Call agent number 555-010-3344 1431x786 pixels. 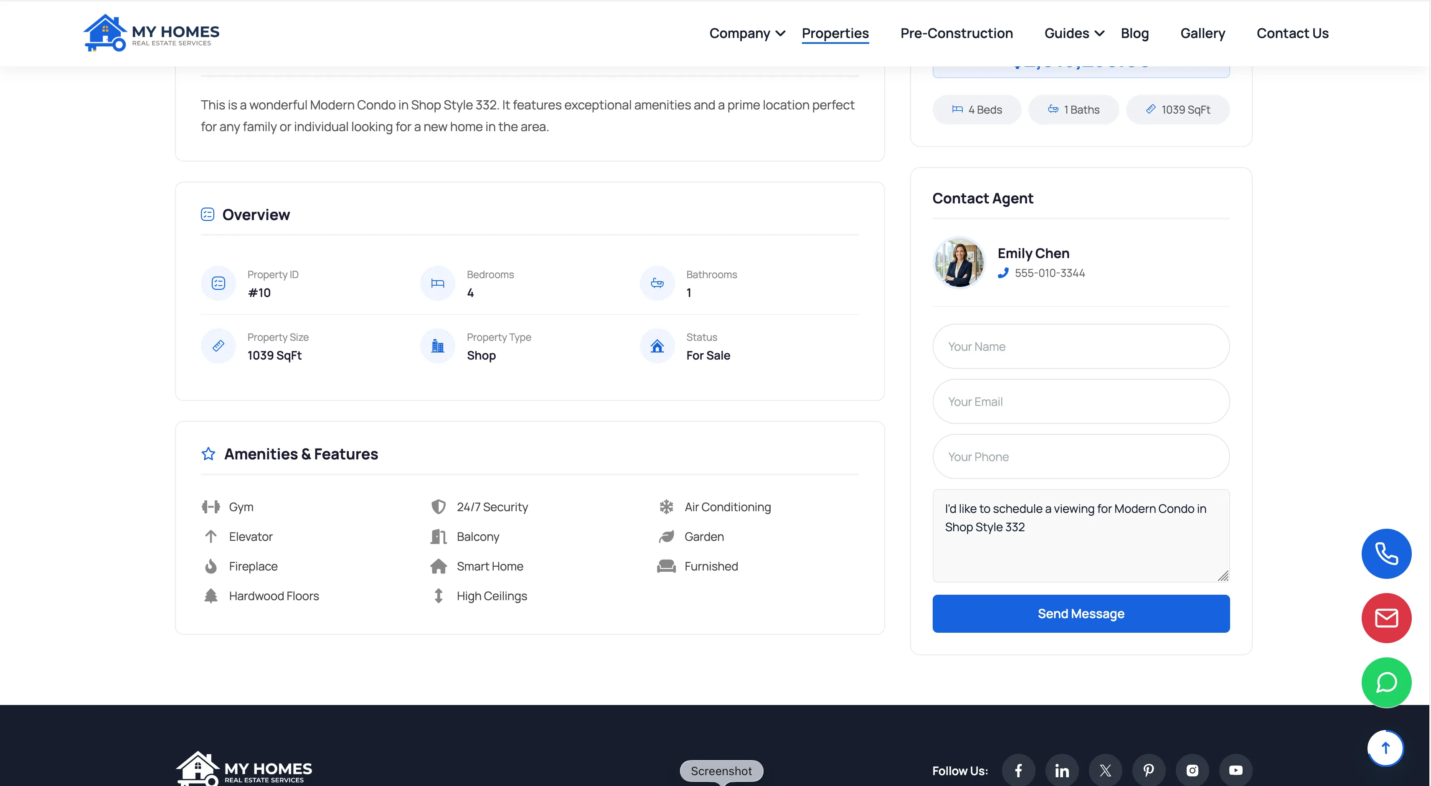tap(1049, 273)
